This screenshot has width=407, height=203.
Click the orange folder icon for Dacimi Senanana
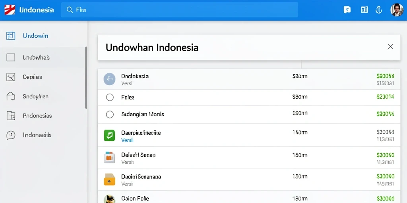click(x=109, y=180)
